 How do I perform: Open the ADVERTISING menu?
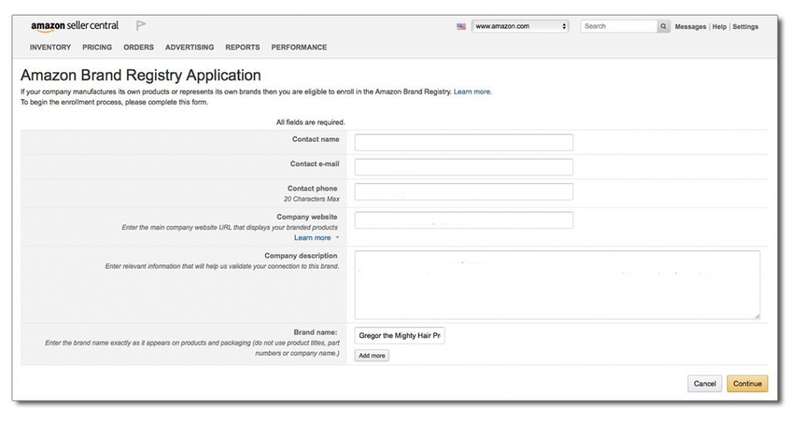click(190, 47)
